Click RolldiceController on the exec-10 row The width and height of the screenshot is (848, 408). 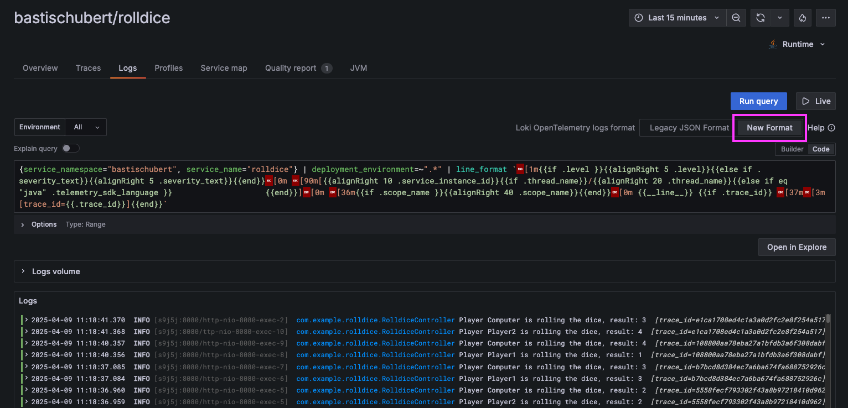(375, 332)
